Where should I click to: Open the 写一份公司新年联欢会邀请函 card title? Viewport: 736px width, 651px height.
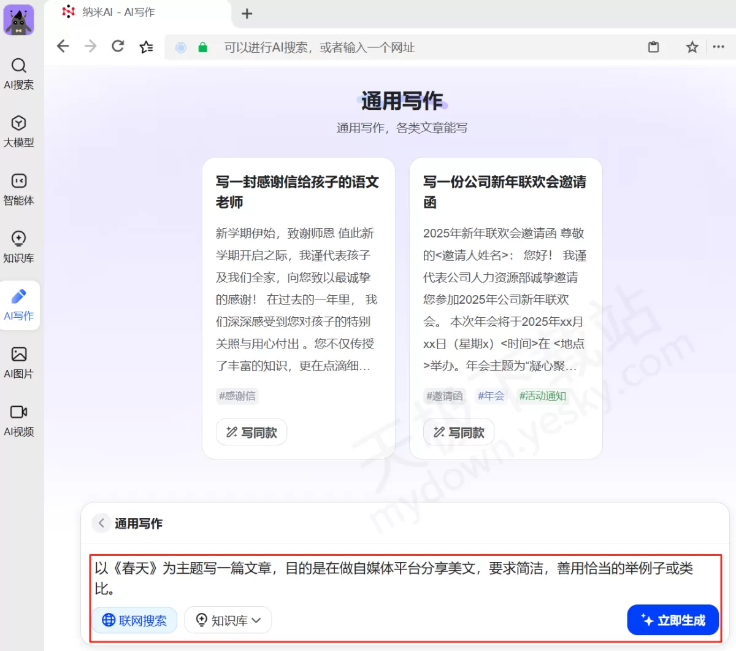[x=505, y=192]
